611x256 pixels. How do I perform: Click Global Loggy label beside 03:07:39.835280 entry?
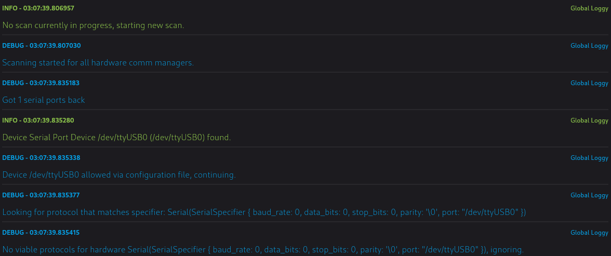589,120
